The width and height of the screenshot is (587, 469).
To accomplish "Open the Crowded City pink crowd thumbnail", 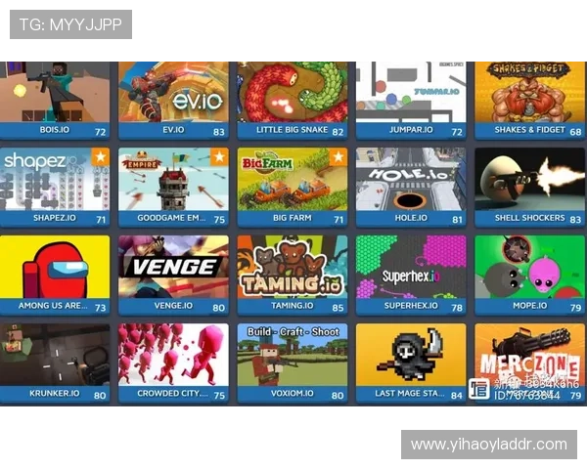I will tap(173, 355).
